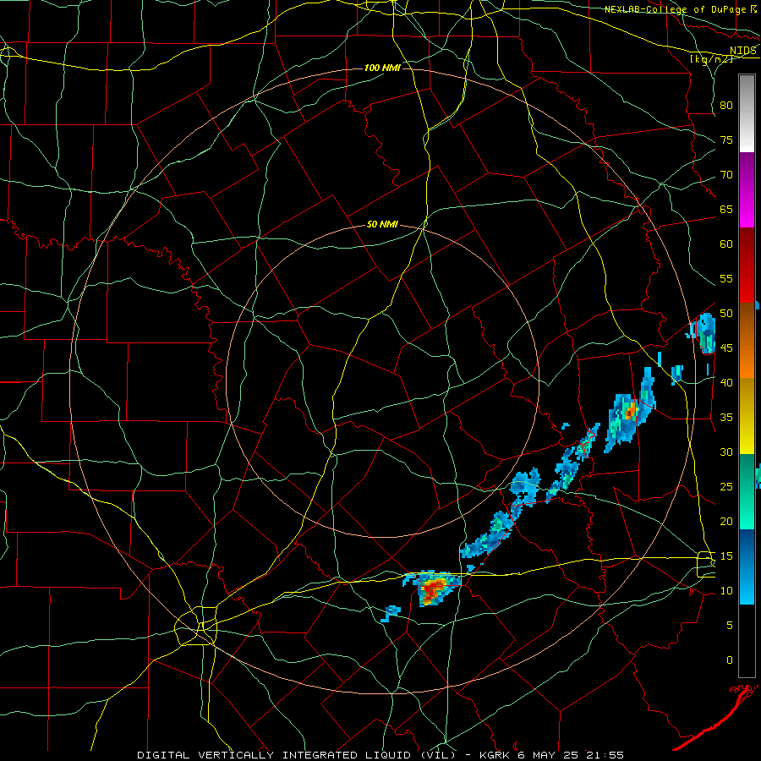Image resolution: width=761 pixels, height=761 pixels.
Task: Click the value 10 on the legend
Action: coord(726,591)
